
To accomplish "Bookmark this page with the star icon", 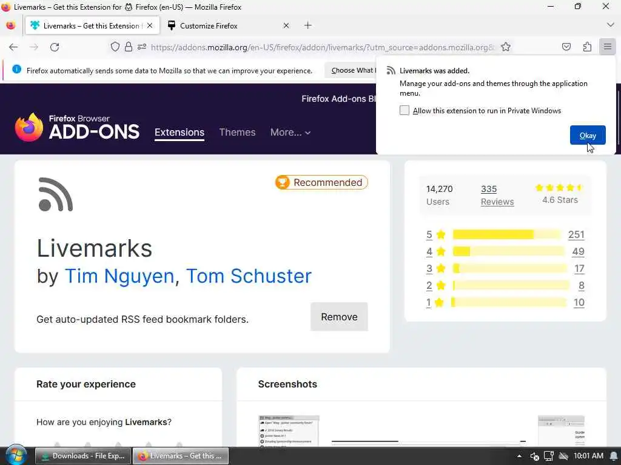I will [x=506, y=47].
